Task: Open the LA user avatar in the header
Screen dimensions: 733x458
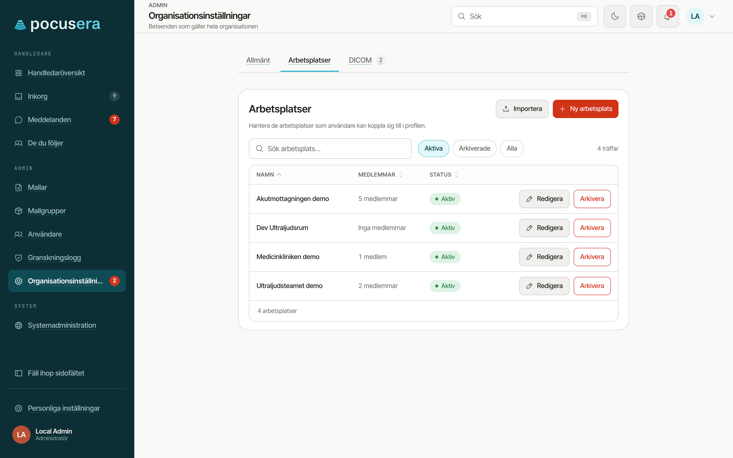Action: (x=695, y=16)
